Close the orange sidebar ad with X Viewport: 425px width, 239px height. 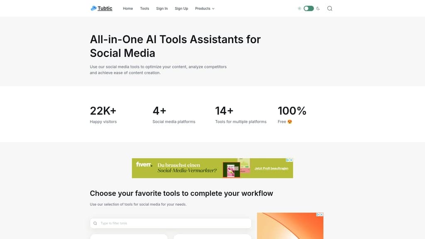(x=322, y=215)
